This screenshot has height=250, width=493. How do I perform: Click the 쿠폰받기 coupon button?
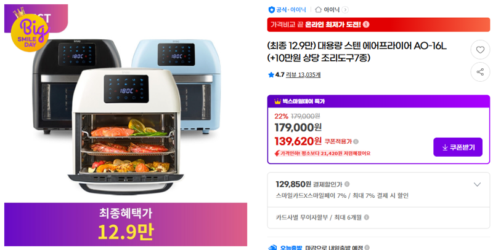tap(458, 147)
